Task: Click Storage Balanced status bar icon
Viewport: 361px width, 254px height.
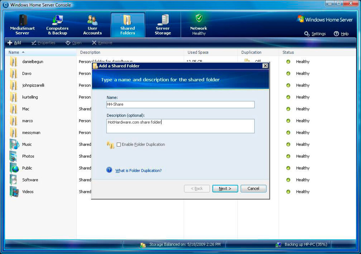Action: tap(143, 245)
